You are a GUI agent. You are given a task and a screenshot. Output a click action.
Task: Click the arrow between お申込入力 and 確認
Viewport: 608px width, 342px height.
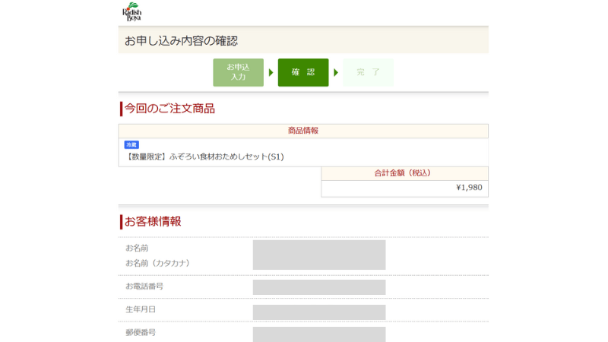pyautogui.click(x=271, y=73)
